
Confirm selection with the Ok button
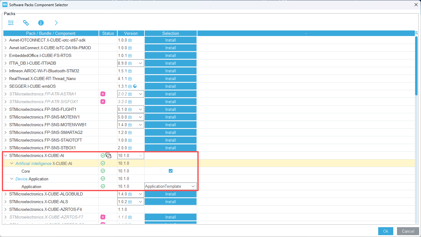coord(386,231)
